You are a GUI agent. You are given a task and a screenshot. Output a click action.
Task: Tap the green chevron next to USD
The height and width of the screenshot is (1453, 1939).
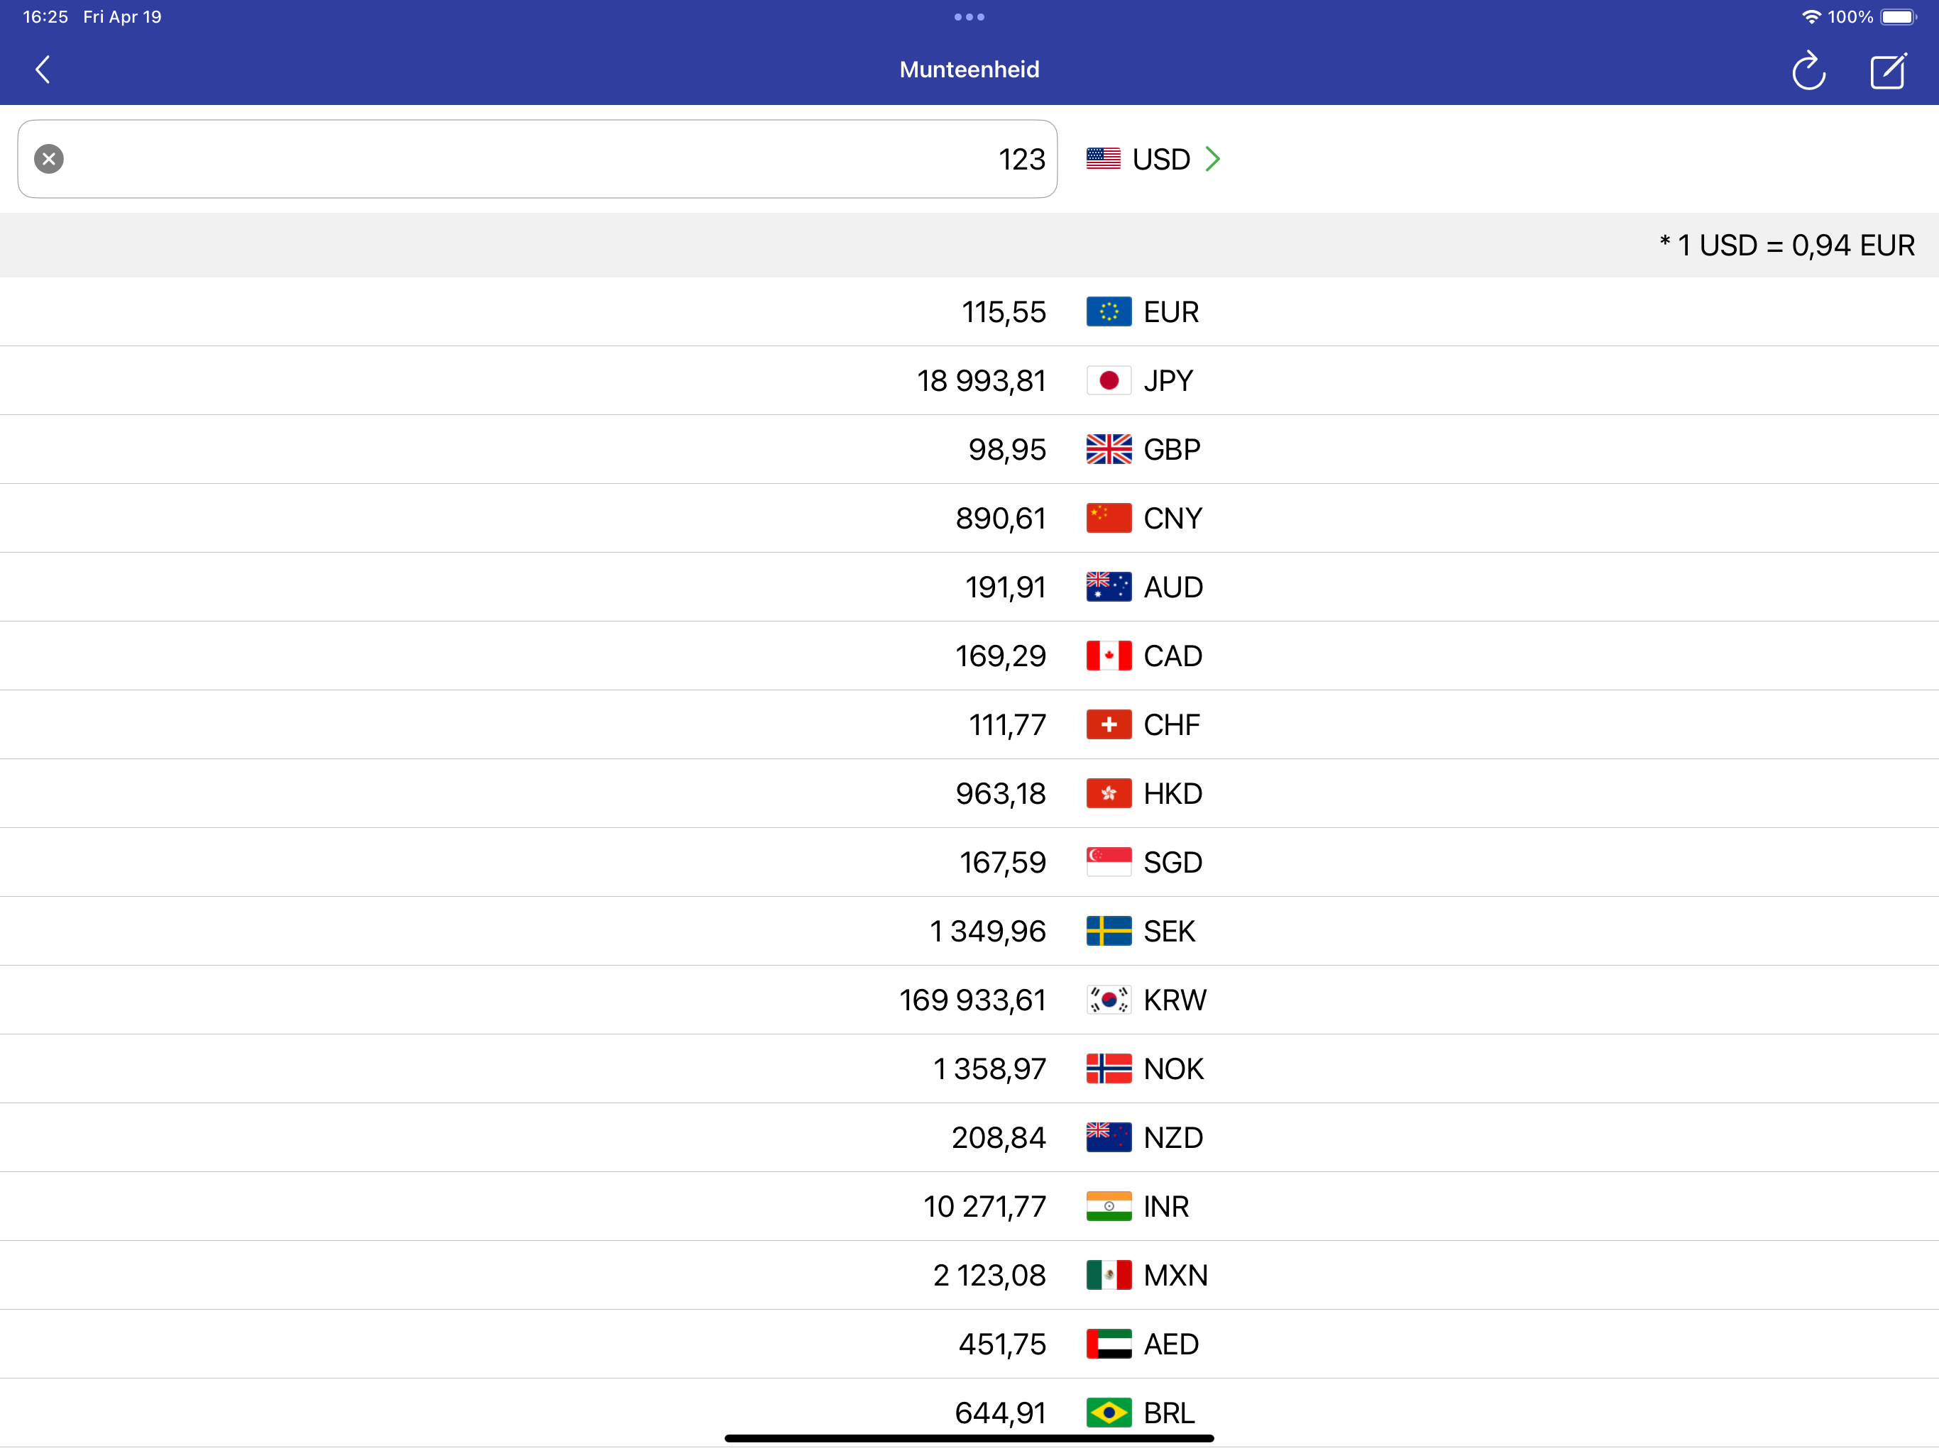click(x=1213, y=159)
